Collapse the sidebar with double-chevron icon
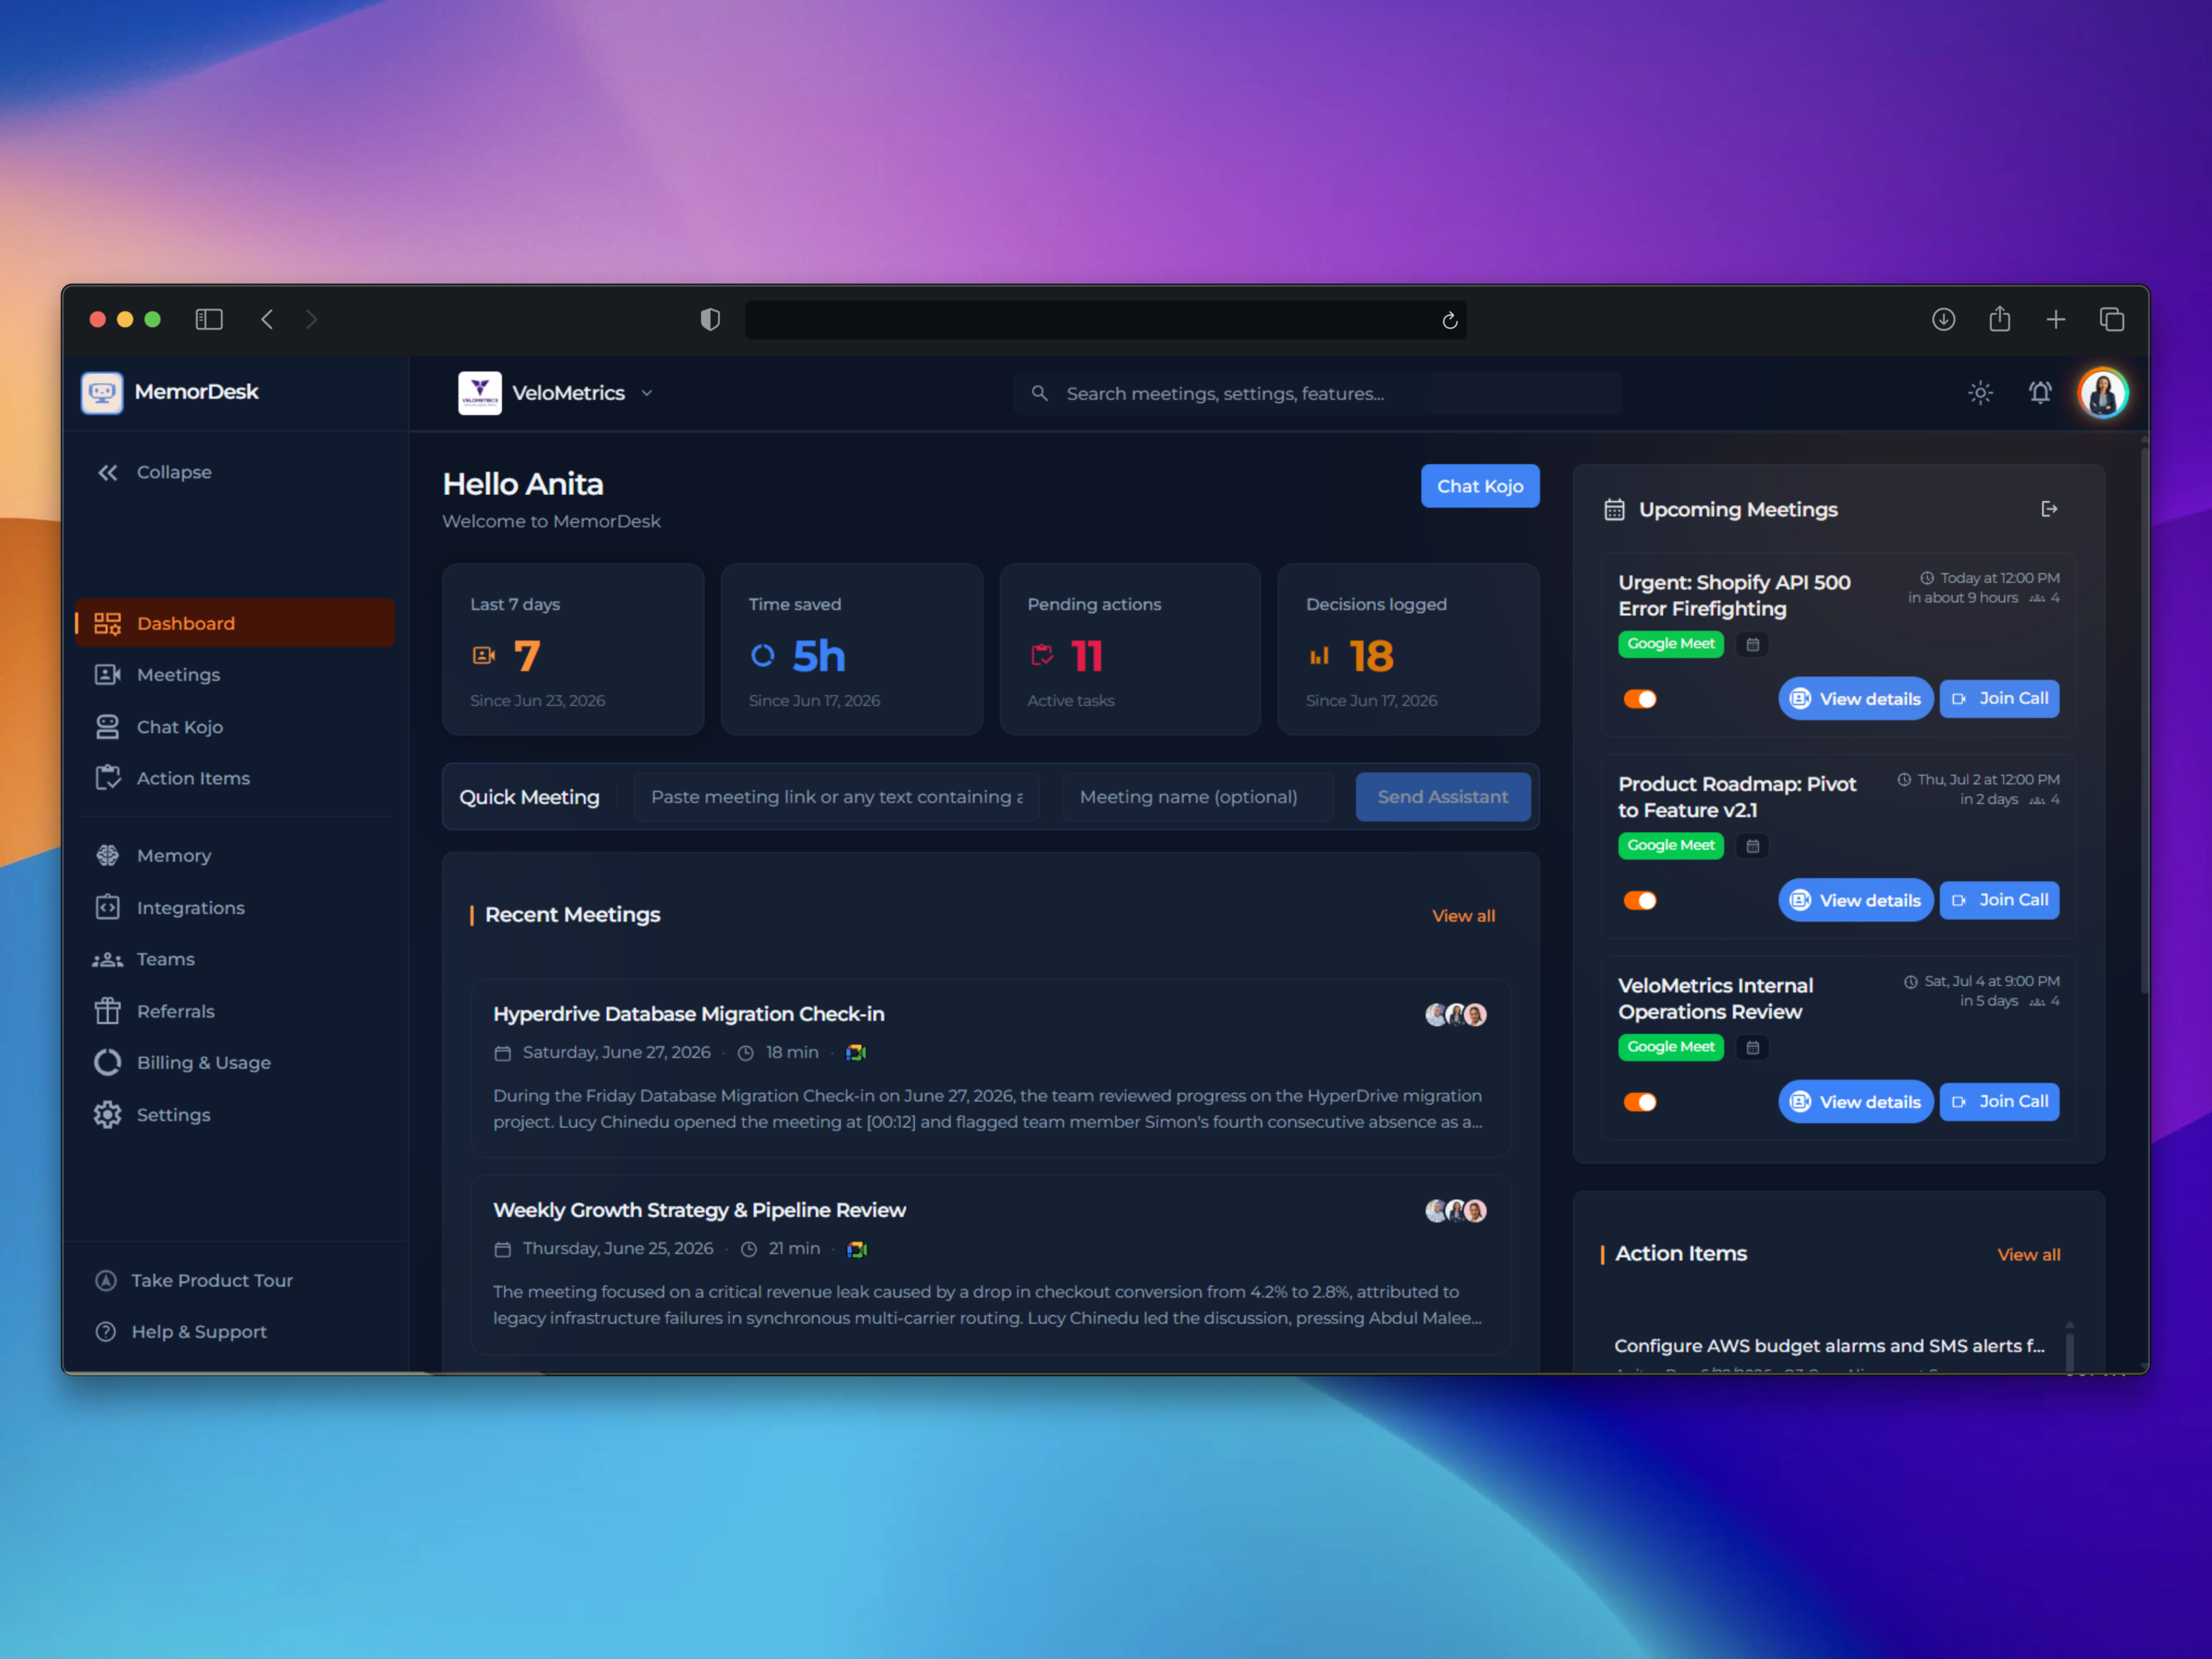 (107, 472)
